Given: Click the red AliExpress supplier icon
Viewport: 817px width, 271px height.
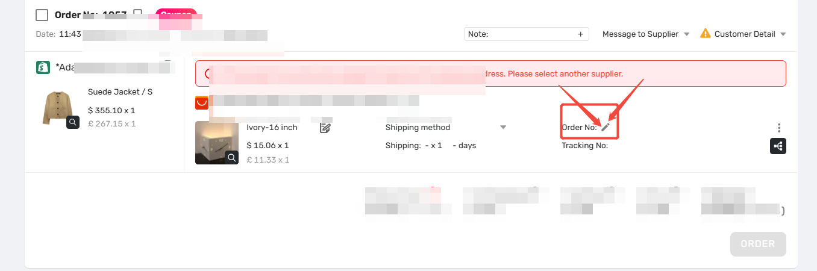Looking at the screenshot, I should pos(202,103).
